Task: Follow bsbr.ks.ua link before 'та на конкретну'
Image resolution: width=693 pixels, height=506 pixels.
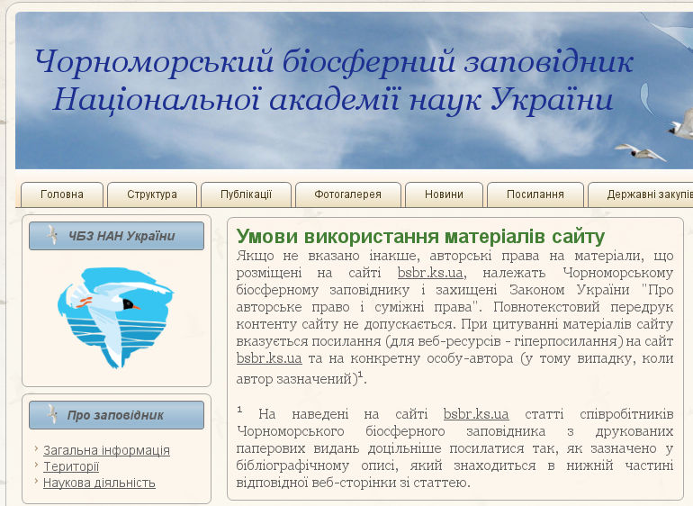Action: click(269, 357)
